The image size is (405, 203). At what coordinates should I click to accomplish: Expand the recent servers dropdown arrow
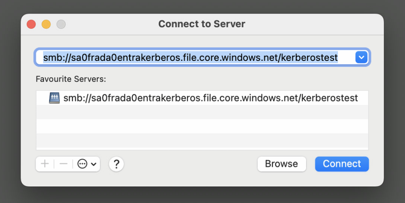click(361, 58)
